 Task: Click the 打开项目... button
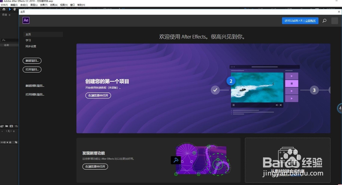point(32,69)
